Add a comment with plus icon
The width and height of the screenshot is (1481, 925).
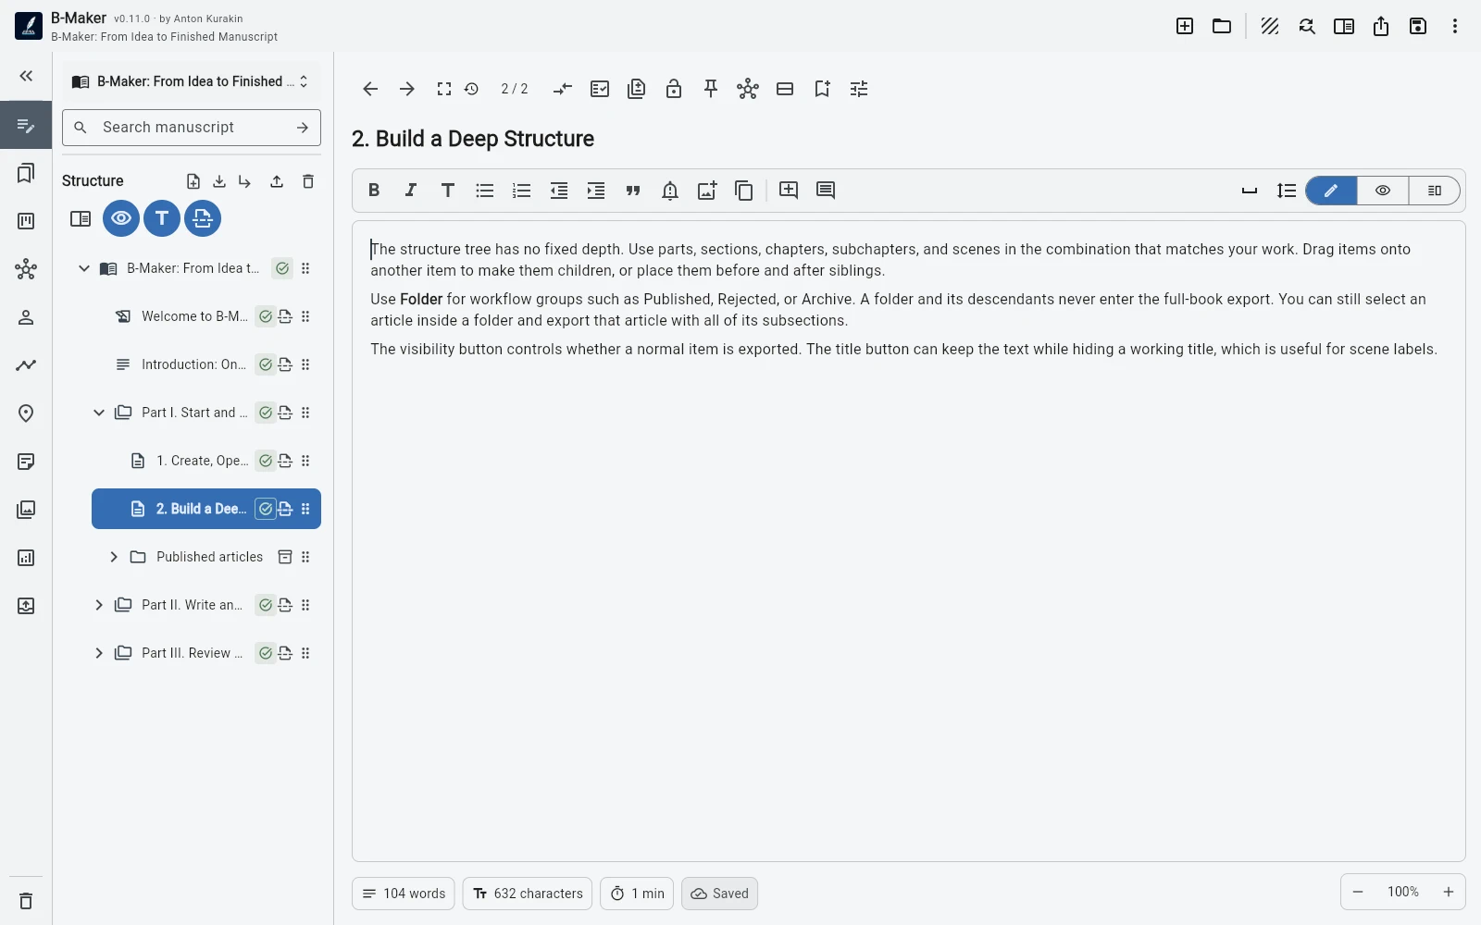789,191
